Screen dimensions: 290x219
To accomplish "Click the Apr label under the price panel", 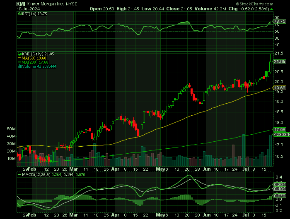I will pos(115,169).
